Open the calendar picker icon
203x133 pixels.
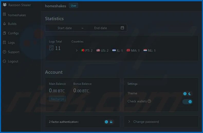(x=122, y=28)
